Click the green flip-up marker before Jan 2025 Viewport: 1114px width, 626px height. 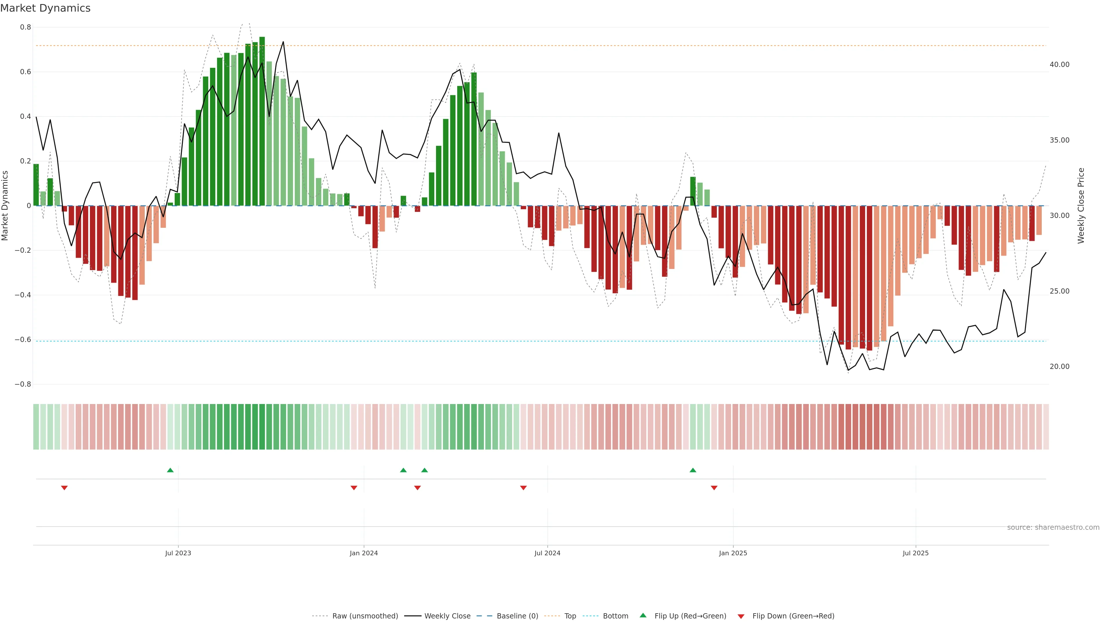click(693, 470)
